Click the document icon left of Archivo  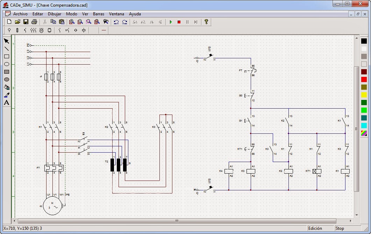(x=8, y=14)
